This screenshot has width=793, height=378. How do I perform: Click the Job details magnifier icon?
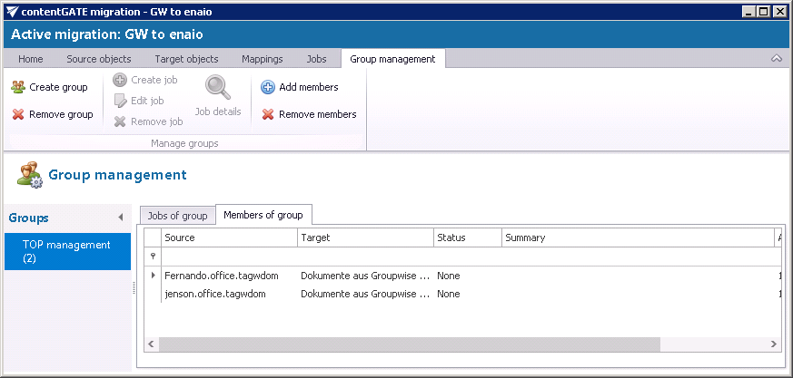pos(218,88)
